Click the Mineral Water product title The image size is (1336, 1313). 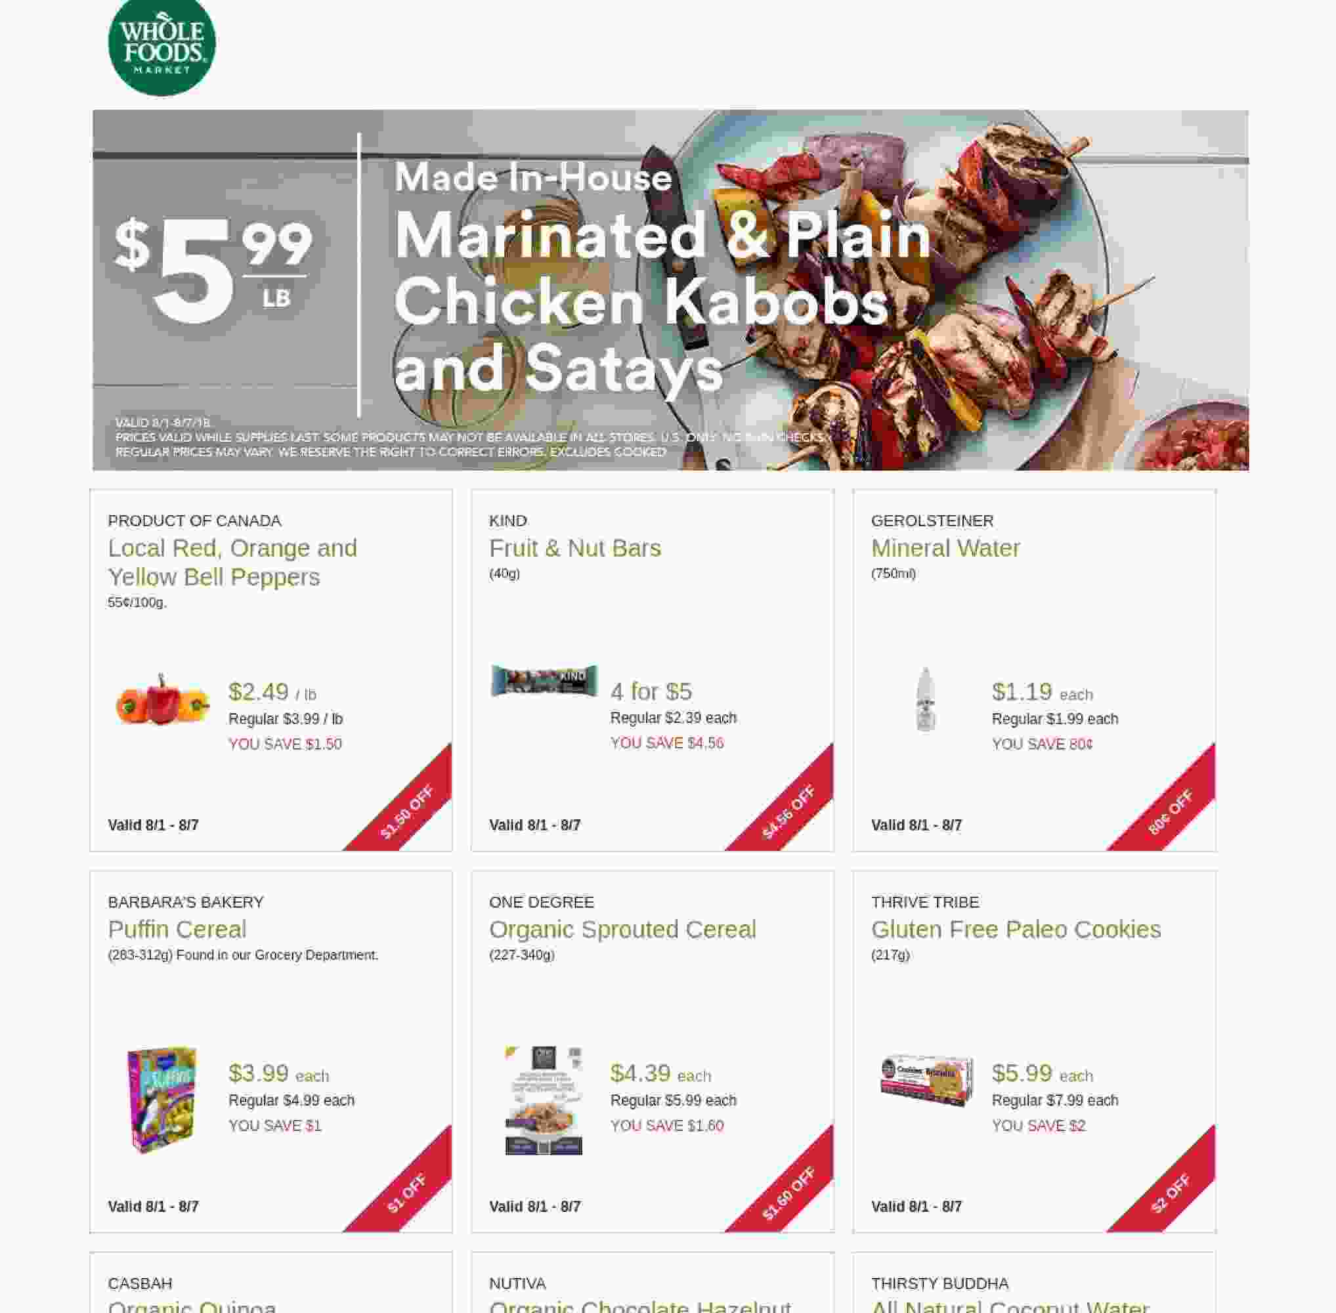pyautogui.click(x=945, y=548)
